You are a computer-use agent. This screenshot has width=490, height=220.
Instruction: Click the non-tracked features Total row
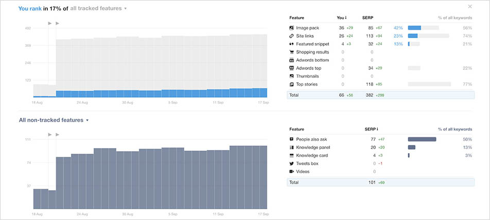tap(381, 182)
